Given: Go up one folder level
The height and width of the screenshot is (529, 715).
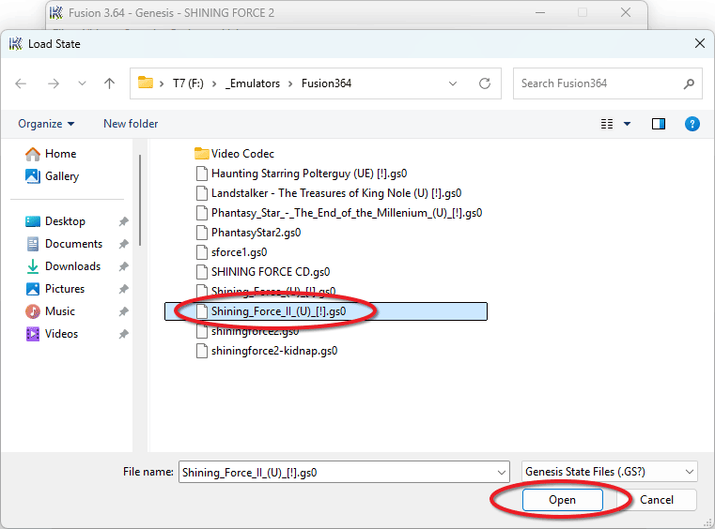Looking at the screenshot, I should click(109, 83).
